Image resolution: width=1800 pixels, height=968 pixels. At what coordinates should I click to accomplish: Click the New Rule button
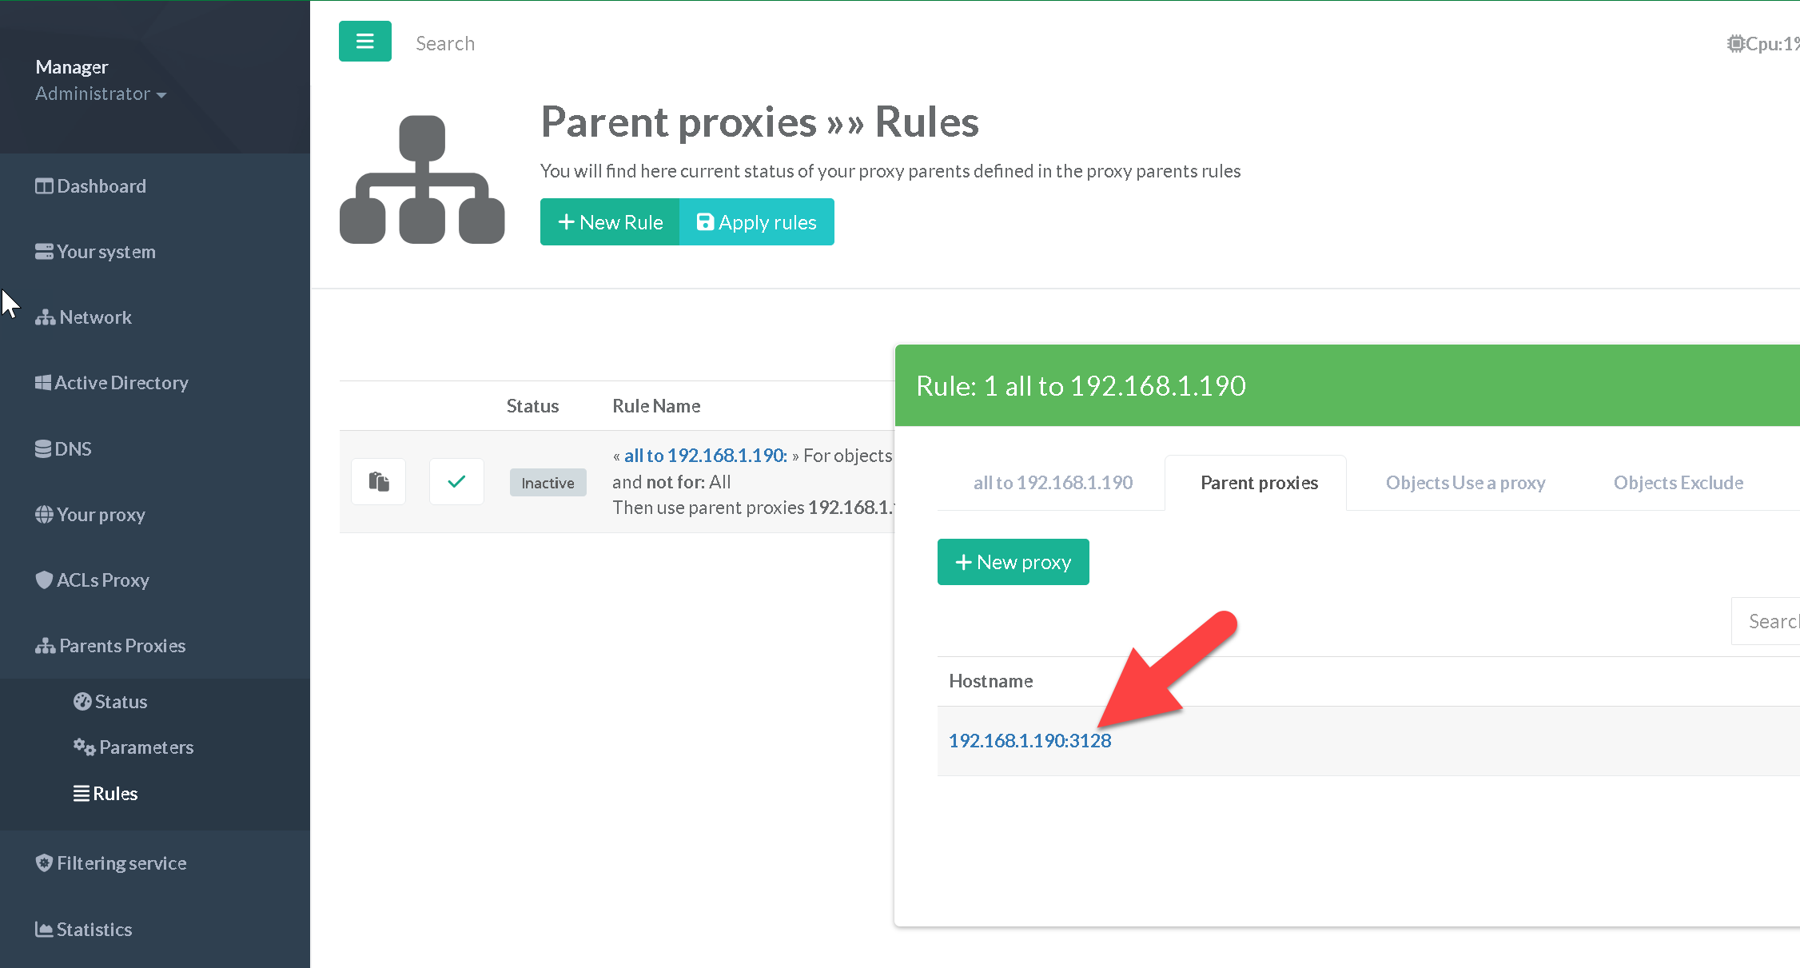pos(610,222)
